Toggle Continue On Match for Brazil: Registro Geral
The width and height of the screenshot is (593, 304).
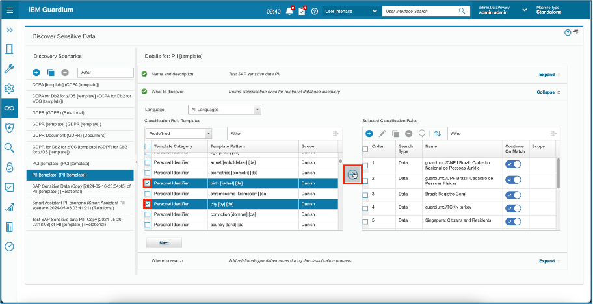pos(513,195)
